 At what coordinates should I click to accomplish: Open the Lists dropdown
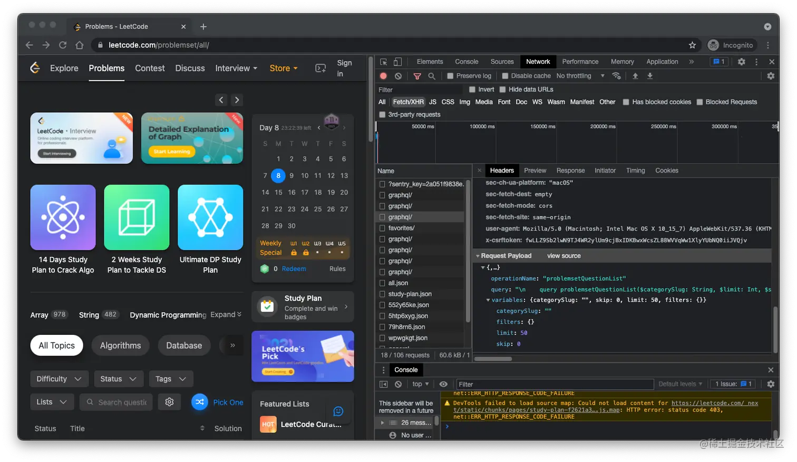pyautogui.click(x=52, y=402)
